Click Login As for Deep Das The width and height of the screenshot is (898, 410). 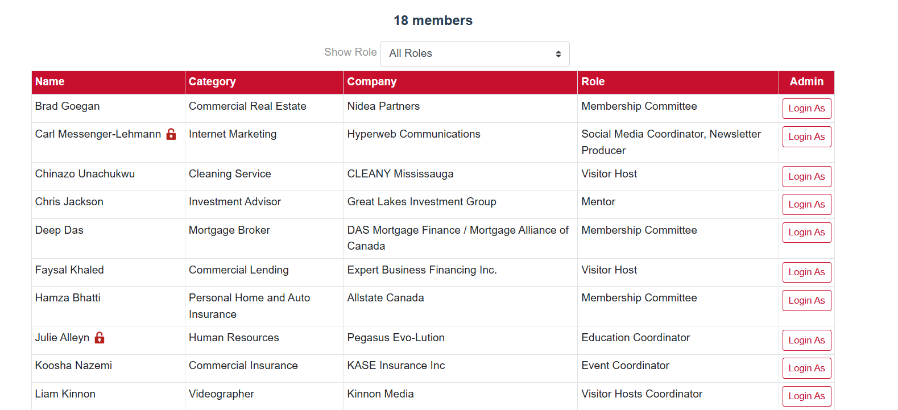pos(806,233)
